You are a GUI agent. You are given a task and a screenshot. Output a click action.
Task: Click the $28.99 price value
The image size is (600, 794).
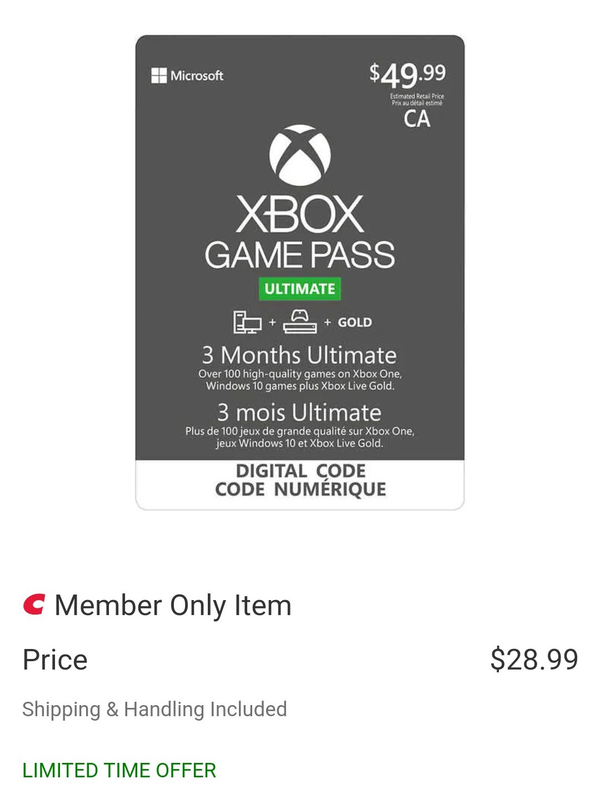coord(534,660)
